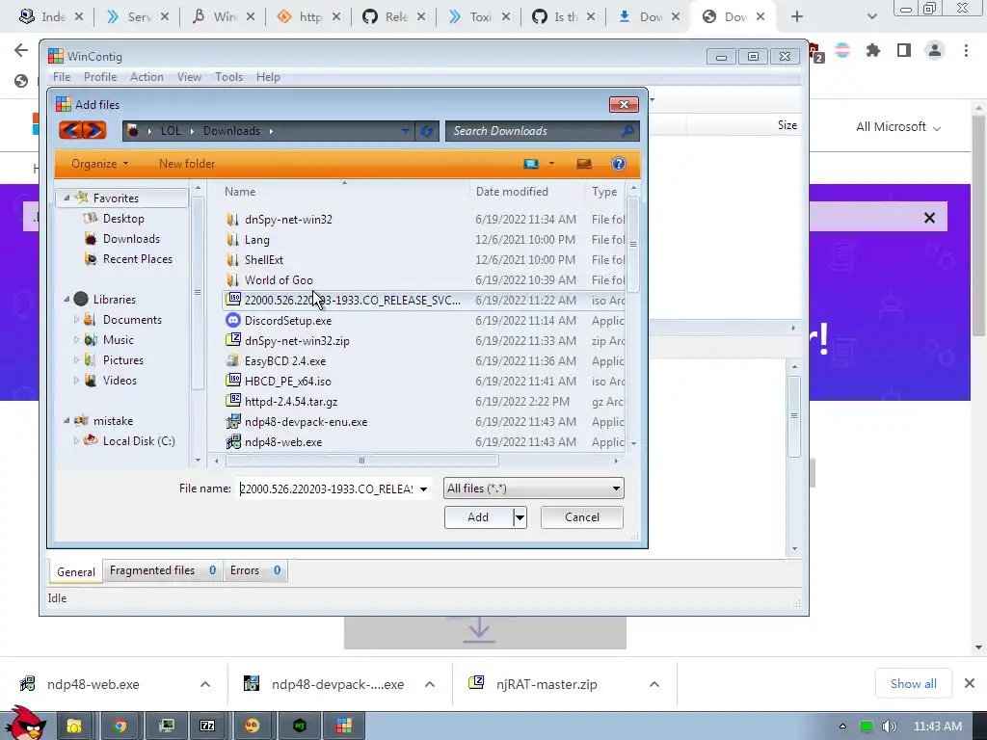The width and height of the screenshot is (987, 740).
Task: Click the file list vertical scrollbar
Action: pyautogui.click(x=633, y=244)
